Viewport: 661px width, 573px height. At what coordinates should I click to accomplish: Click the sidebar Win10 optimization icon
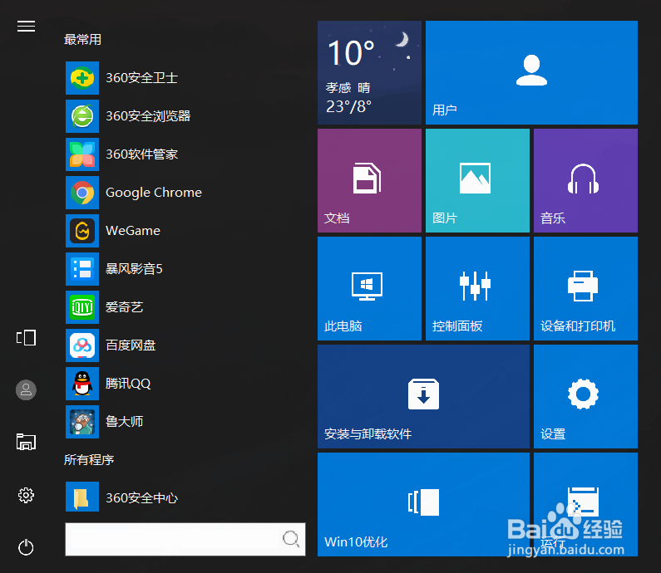click(26, 338)
